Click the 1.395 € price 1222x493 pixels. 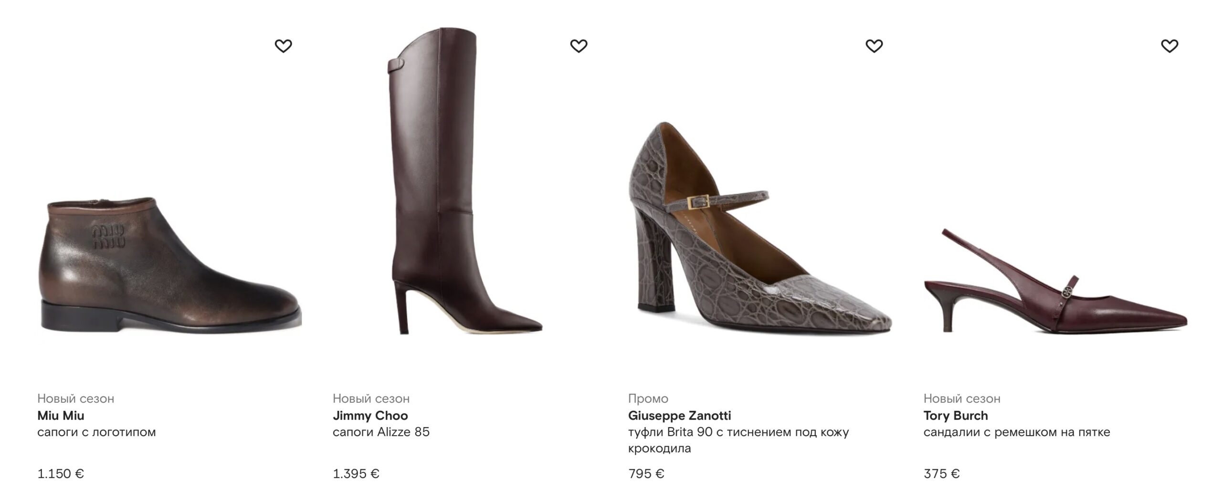click(356, 474)
